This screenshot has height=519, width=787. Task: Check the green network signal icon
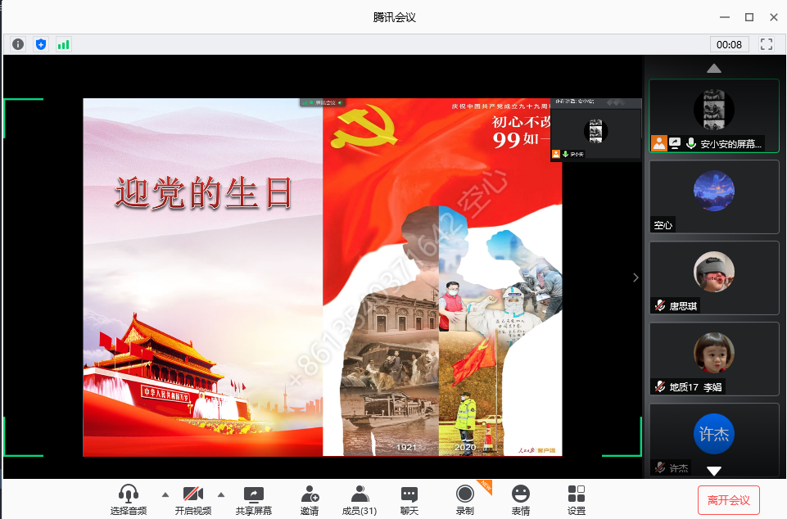(x=63, y=44)
